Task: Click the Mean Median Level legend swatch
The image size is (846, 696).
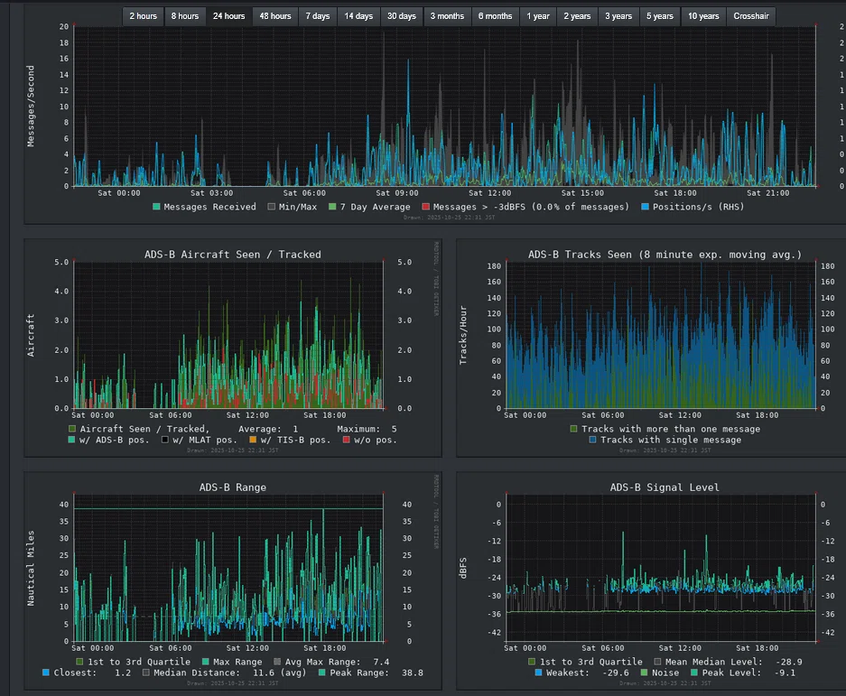Action: coord(657,662)
